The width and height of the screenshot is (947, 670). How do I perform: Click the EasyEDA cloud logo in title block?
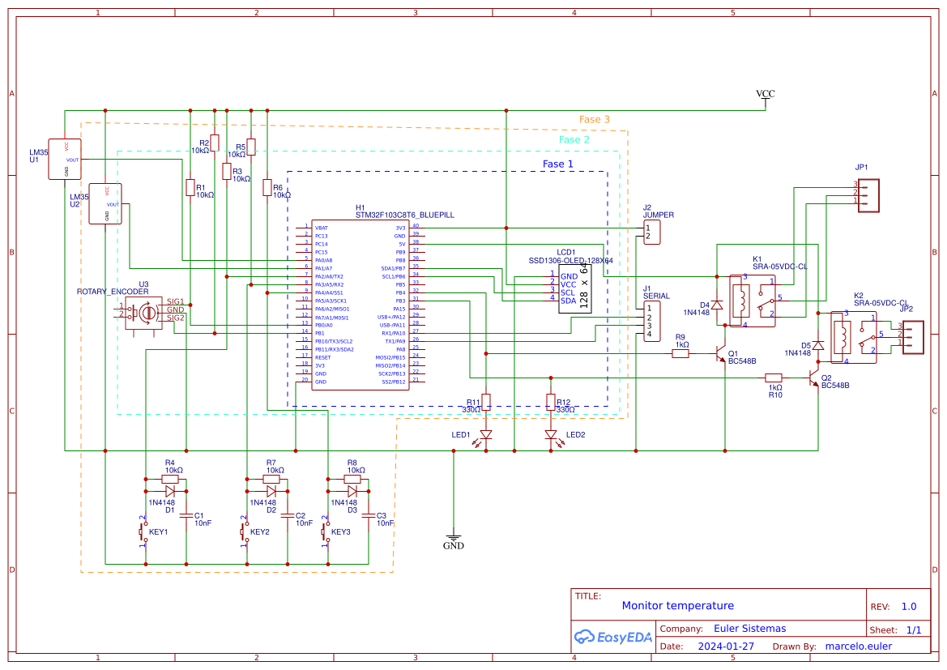point(584,638)
